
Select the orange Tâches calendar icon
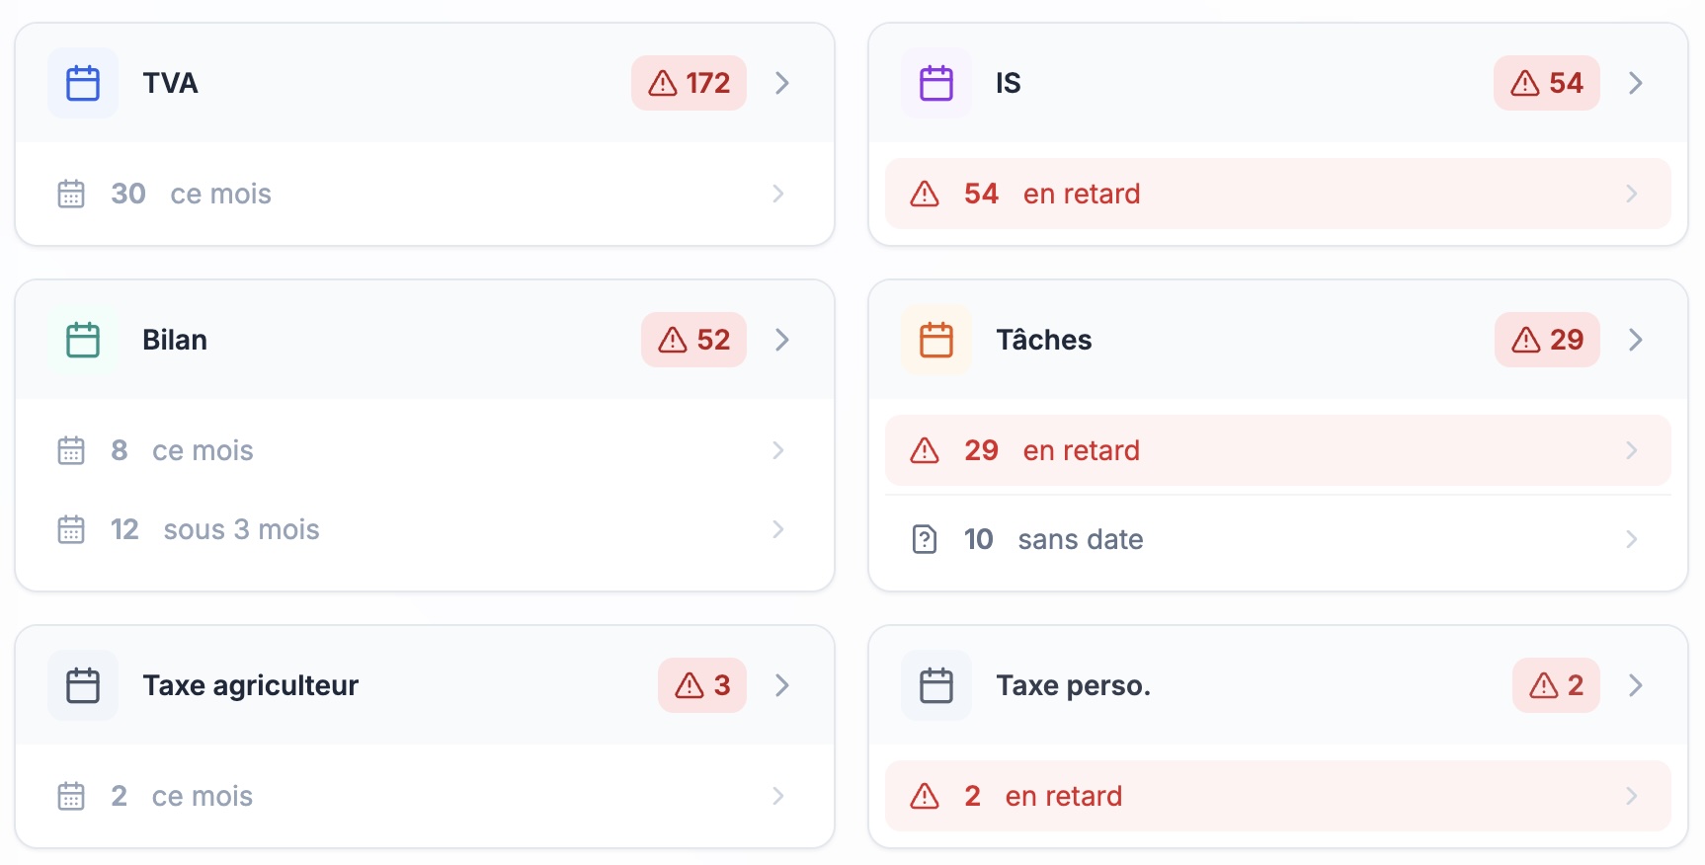point(935,340)
